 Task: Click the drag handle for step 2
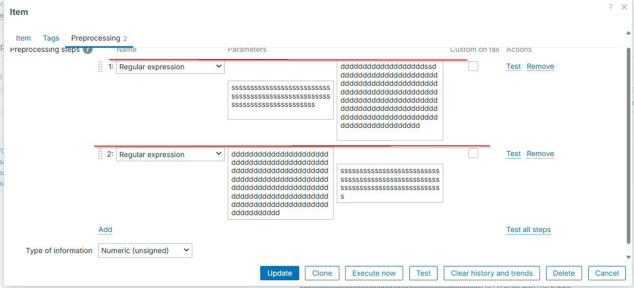pos(100,154)
